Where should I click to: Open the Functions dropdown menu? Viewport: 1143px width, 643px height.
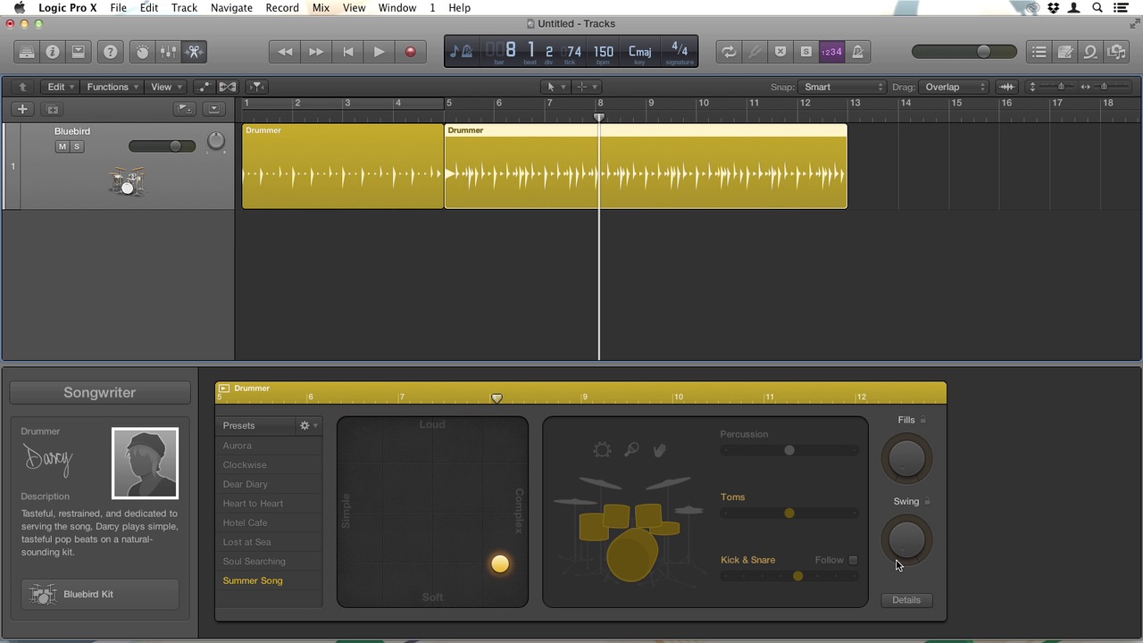point(113,87)
